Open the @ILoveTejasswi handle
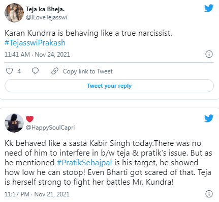Screen dimensions: 219x202 (46, 17)
